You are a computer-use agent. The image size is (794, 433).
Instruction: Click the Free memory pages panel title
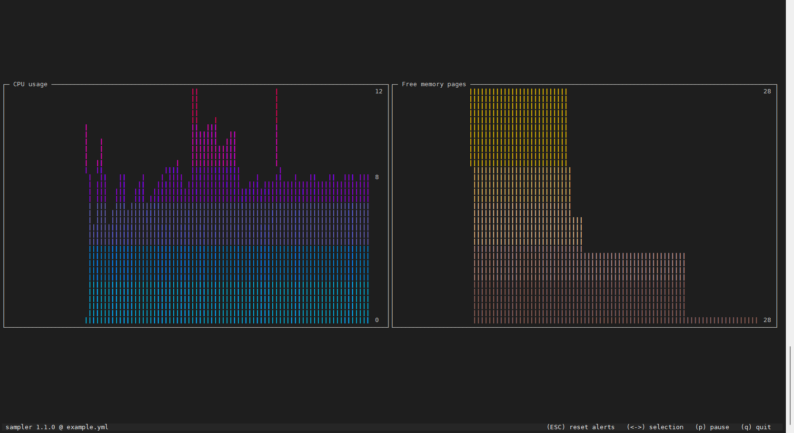click(x=434, y=84)
